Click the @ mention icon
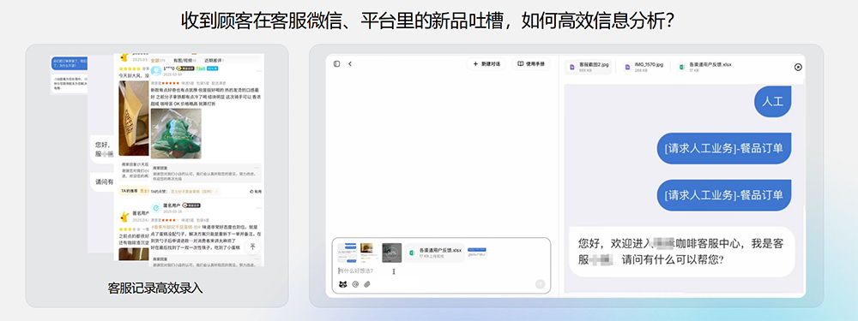This screenshot has width=858, height=321. pyautogui.click(x=355, y=284)
